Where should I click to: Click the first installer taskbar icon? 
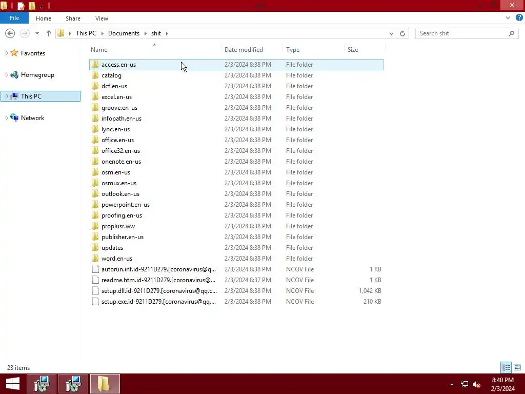coord(42,384)
